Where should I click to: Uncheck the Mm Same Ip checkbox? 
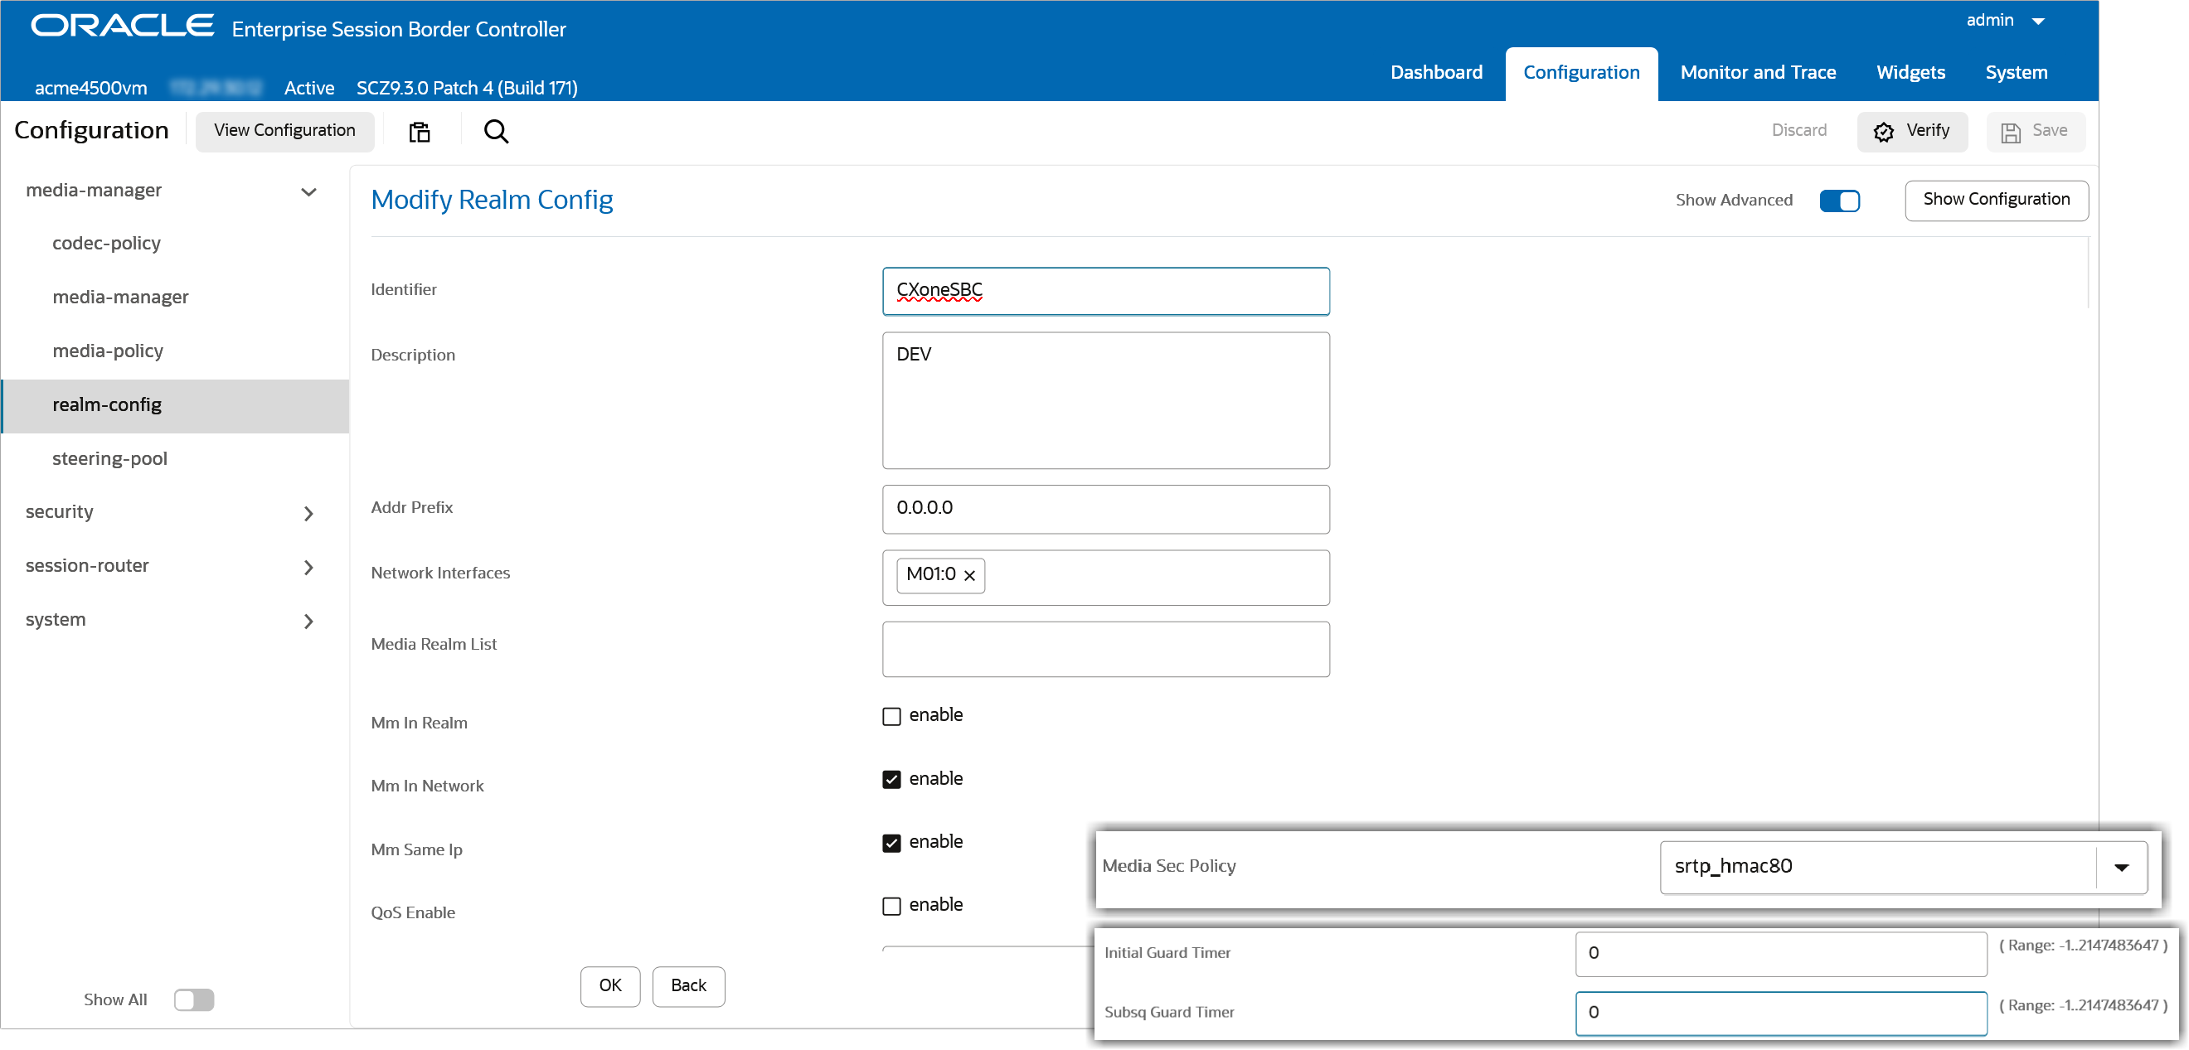click(x=891, y=843)
